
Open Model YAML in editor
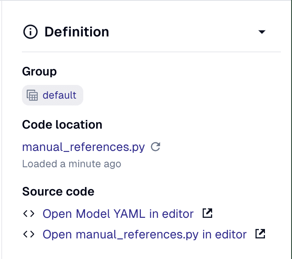click(x=118, y=213)
